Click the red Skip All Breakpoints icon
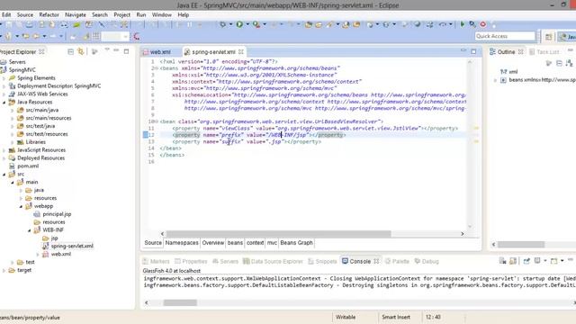The width and height of the screenshot is (576, 324). pos(482,24)
